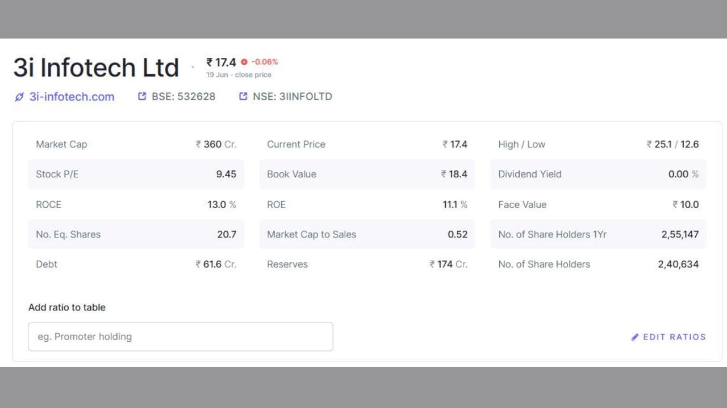727x408 pixels.
Task: Click the No. Eq. Shares label
Action: point(68,235)
